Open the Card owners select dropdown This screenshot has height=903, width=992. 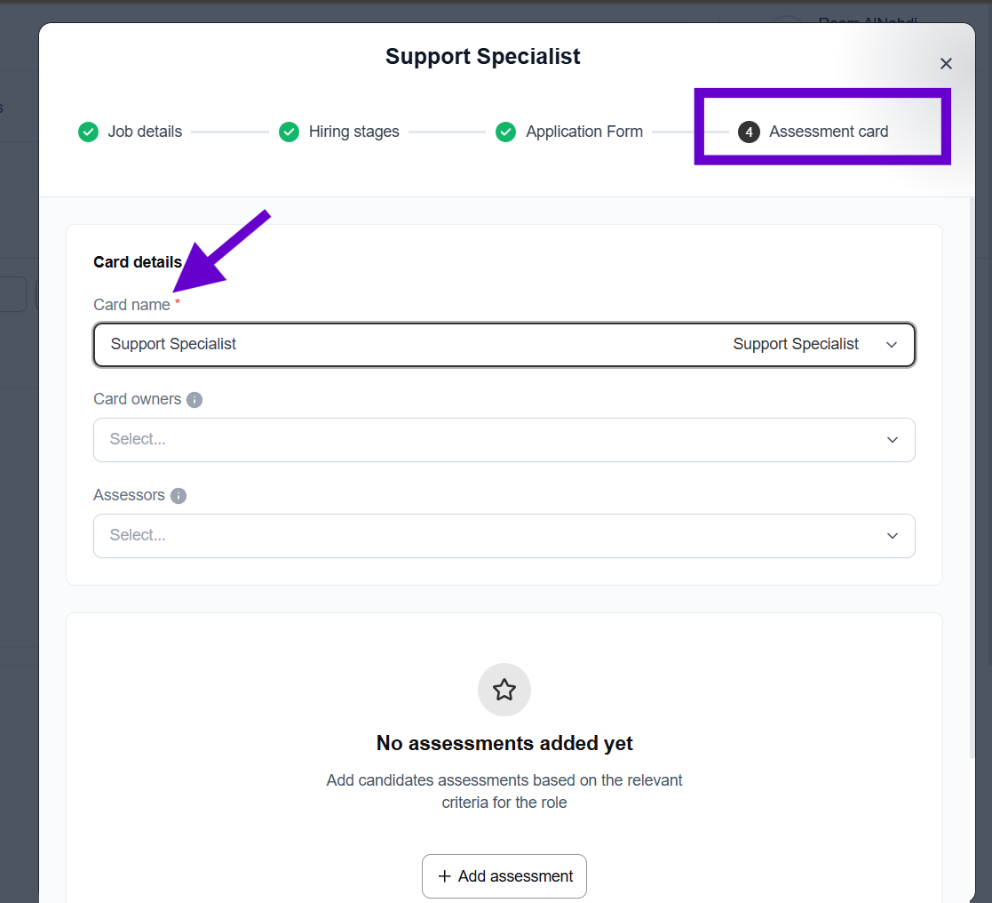504,440
